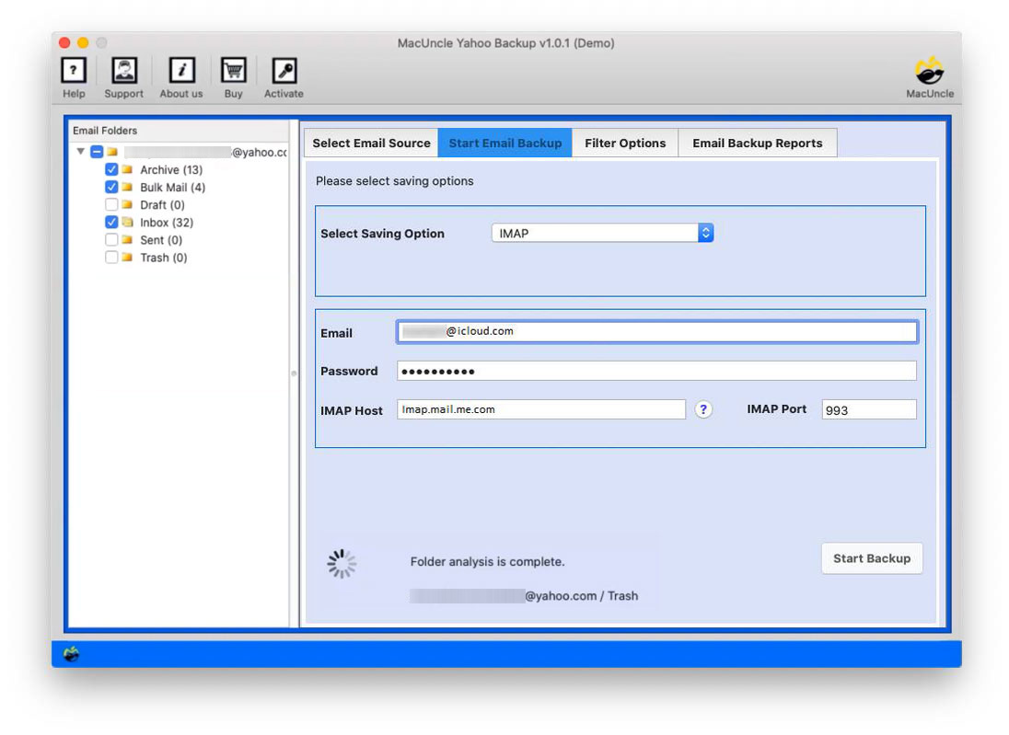This screenshot has height=735, width=1009.
Task: Collapse the yahoo.com account folder tree
Action: (x=81, y=152)
